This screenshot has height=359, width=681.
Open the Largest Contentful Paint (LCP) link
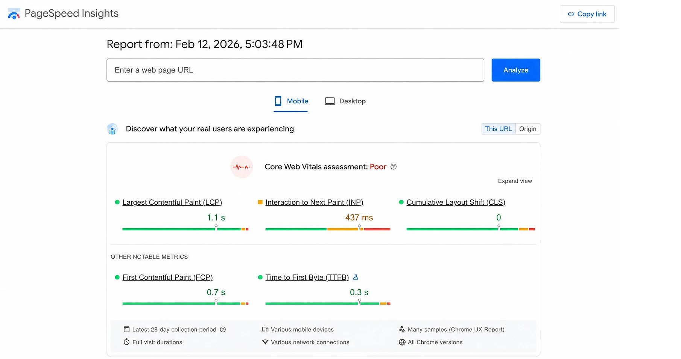click(x=172, y=202)
